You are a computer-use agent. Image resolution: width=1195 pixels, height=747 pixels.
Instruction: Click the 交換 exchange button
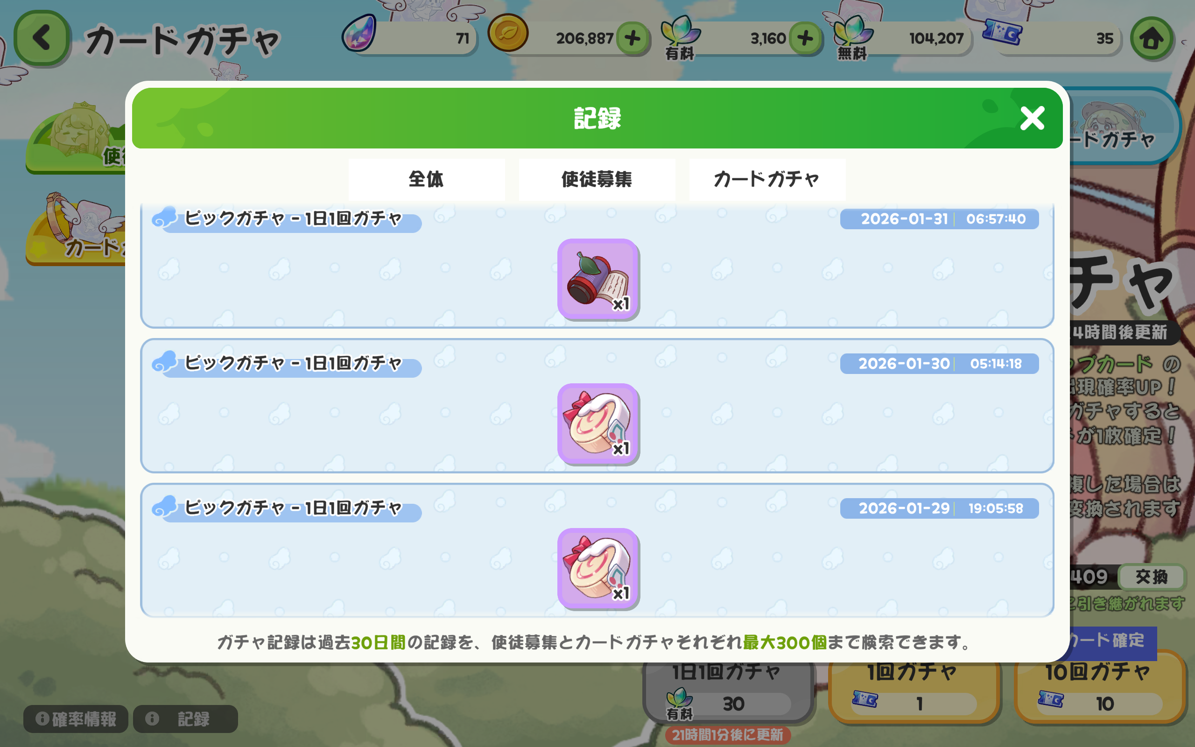coord(1152,577)
